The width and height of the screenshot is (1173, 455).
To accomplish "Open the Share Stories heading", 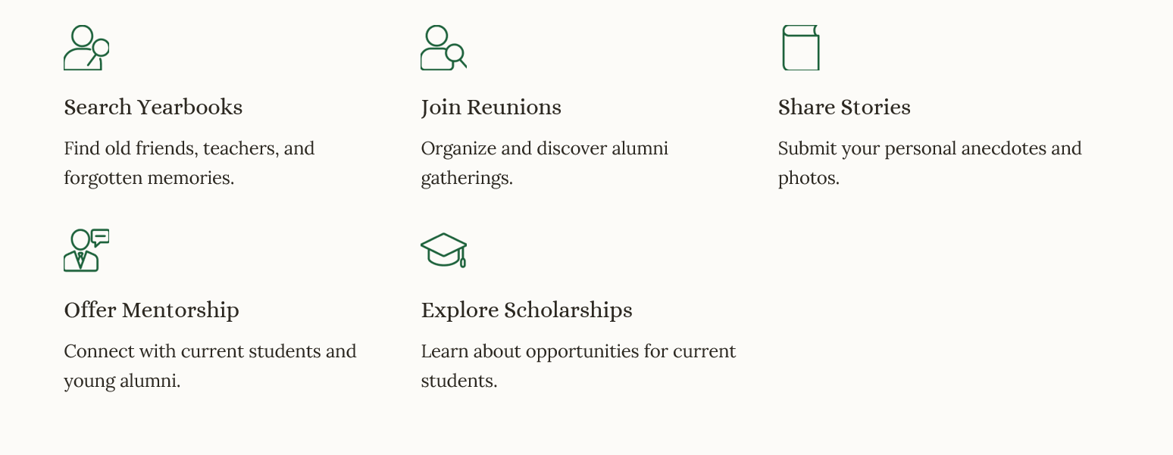I will point(844,108).
